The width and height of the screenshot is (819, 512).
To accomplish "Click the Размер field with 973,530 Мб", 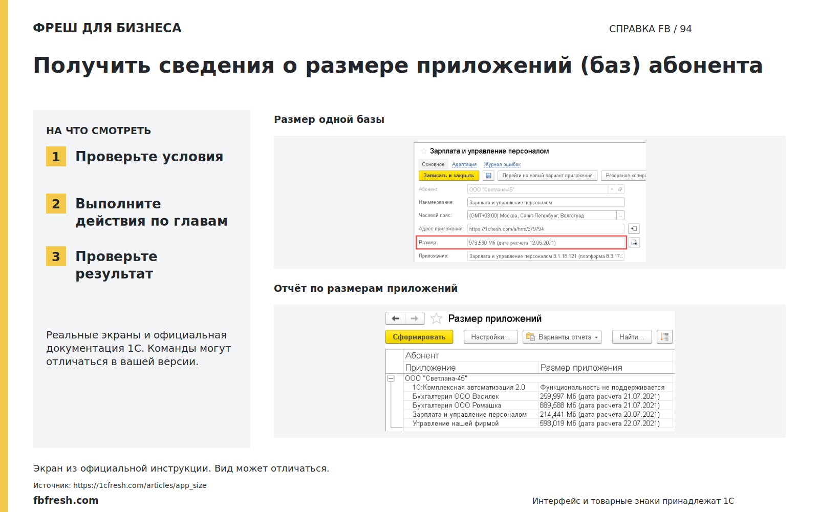I will pyautogui.click(x=546, y=243).
